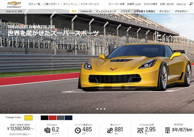Image resolution: width=194 pixels, height=137 pixels.
Task: Select the first carousel slide dot
Action: [94, 109]
